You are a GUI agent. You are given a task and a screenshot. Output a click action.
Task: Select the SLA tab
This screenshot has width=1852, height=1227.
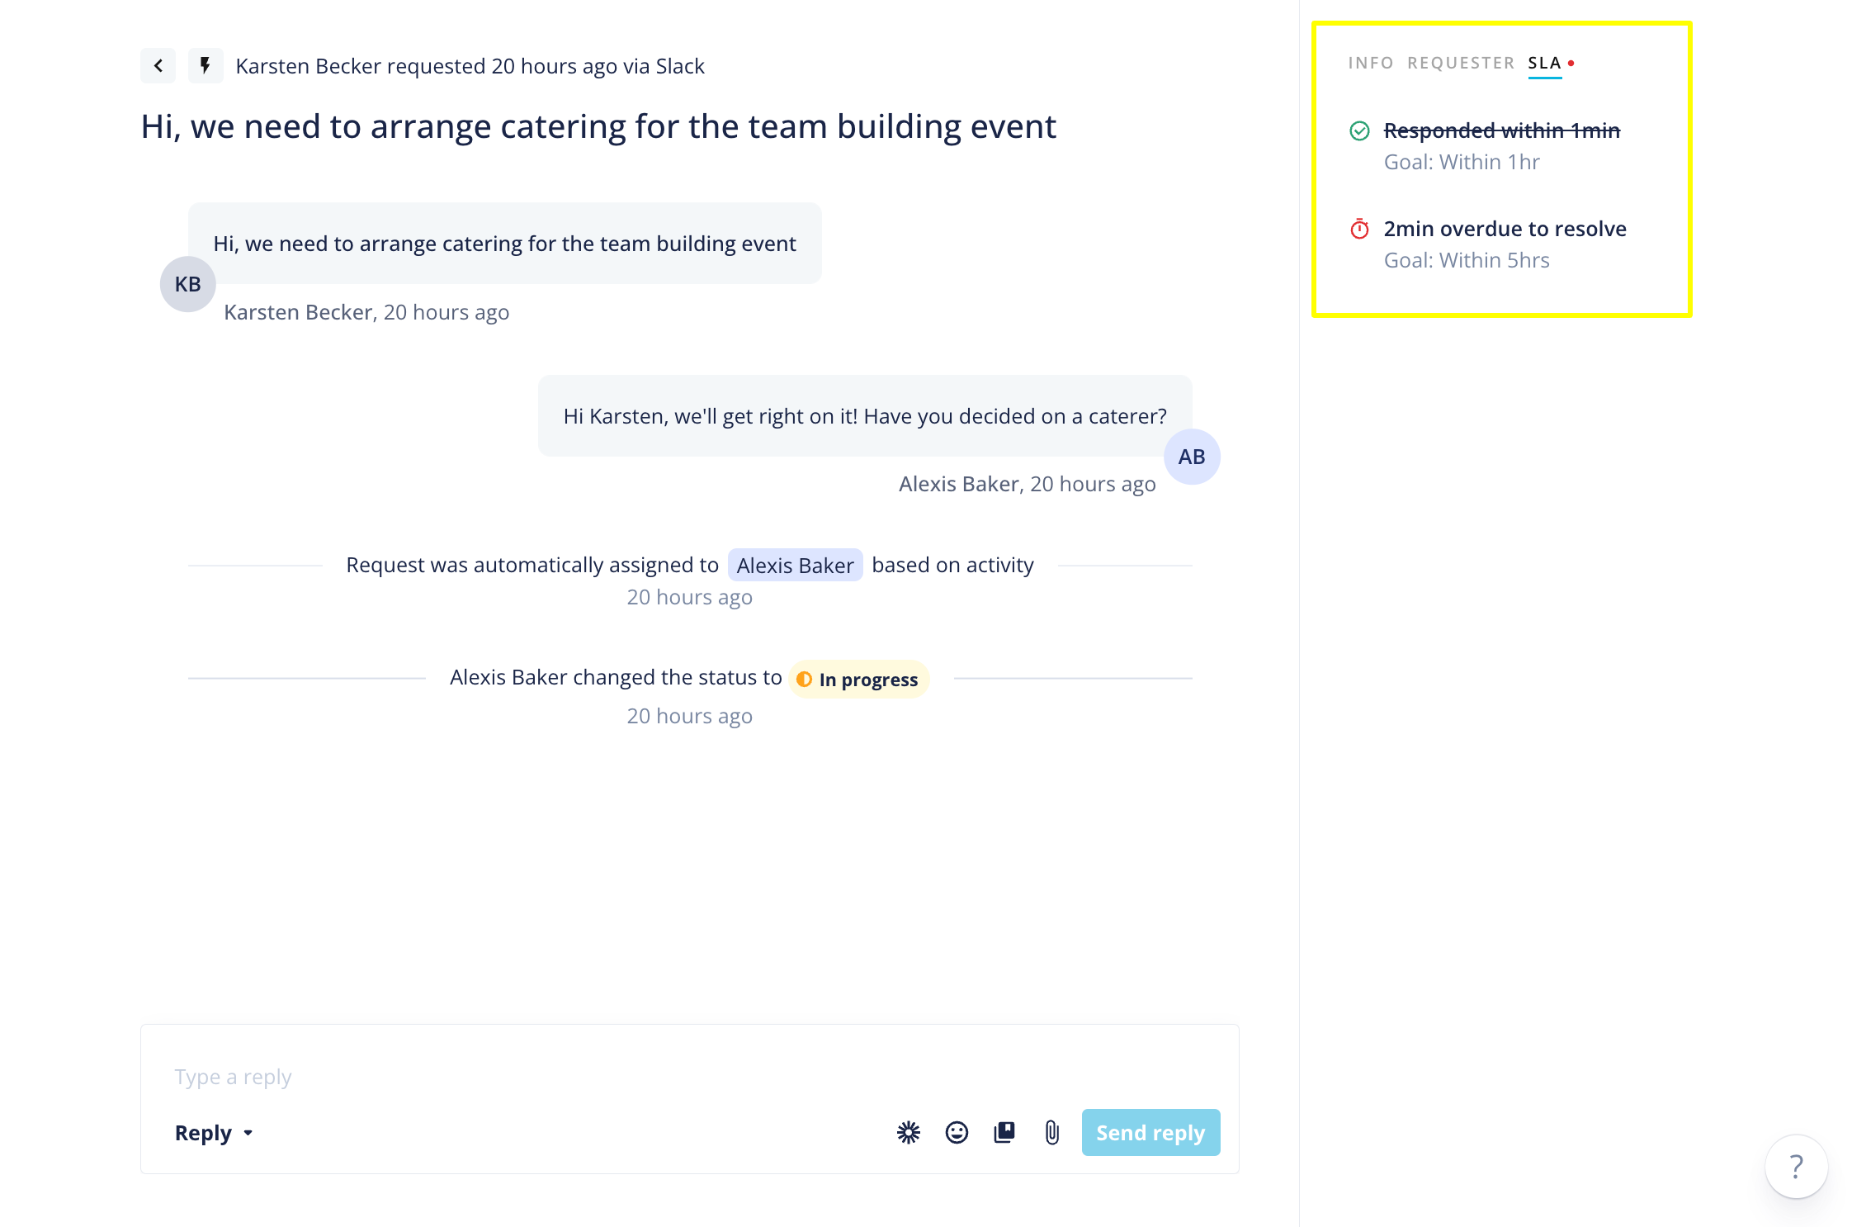click(1545, 64)
